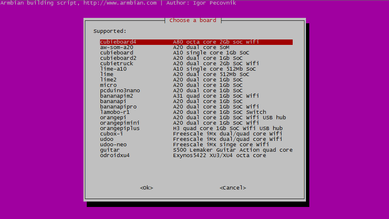Choose the lamobo-r1 switch board

pyautogui.click(x=196, y=112)
